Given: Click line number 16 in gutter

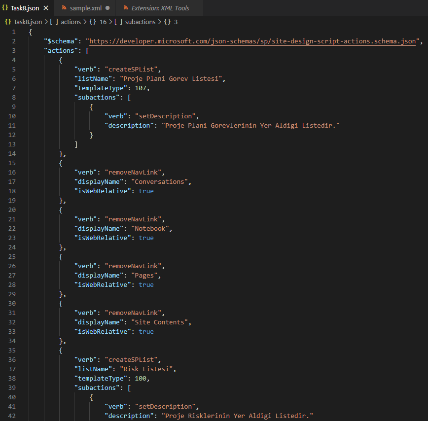Looking at the screenshot, I should click(x=12, y=173).
